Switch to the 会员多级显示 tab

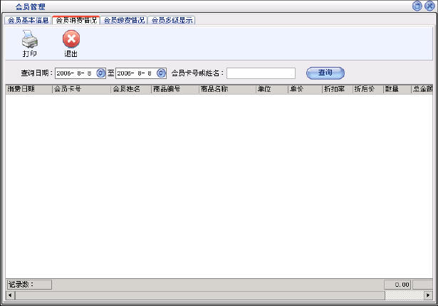pos(172,20)
